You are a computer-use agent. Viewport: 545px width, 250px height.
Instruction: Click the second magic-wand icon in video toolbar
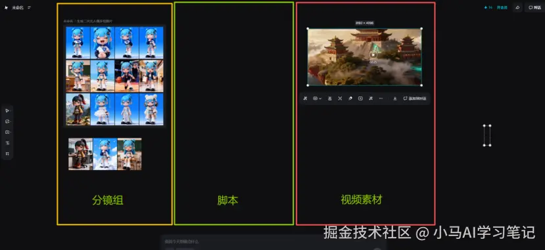pos(371,98)
